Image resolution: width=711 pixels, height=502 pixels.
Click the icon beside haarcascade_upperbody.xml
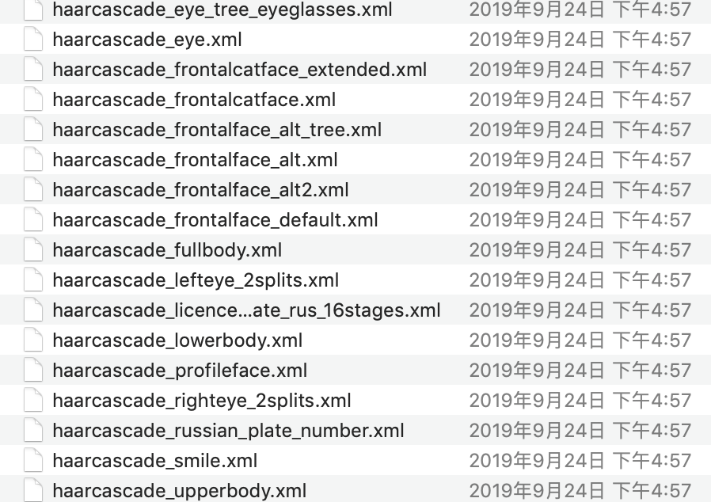[33, 490]
